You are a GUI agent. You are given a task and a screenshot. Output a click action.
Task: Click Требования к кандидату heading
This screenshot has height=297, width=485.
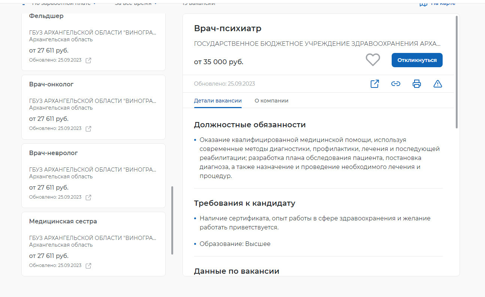click(245, 204)
